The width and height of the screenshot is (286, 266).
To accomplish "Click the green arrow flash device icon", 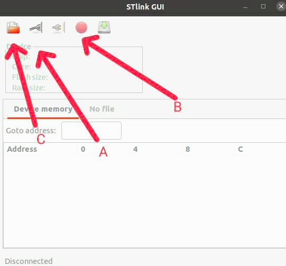I will 104,27.
